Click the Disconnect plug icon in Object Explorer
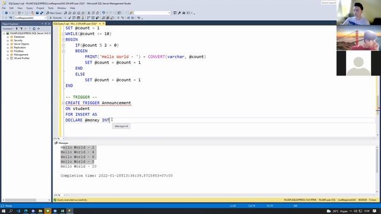 [21, 29]
